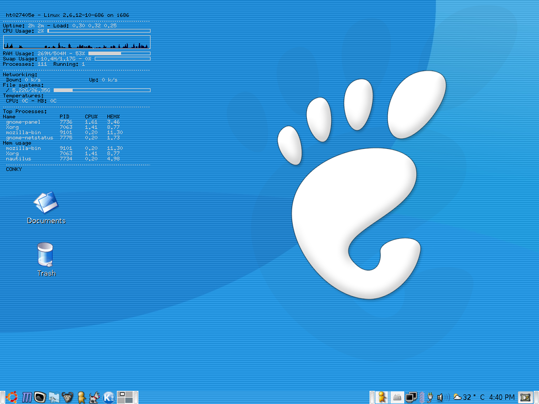The height and width of the screenshot is (404, 539).
Task: Launch the purple M application icon
Action: pyautogui.click(x=26, y=397)
